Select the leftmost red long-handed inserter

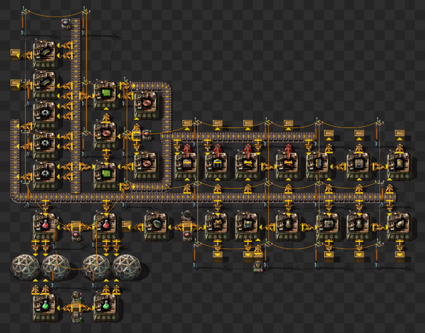pyautogui.click(x=187, y=150)
